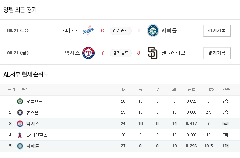The height and width of the screenshot is (158, 240).
Task: Click the Oakland Athletics logo in standings
Action: pyautogui.click(x=20, y=101)
